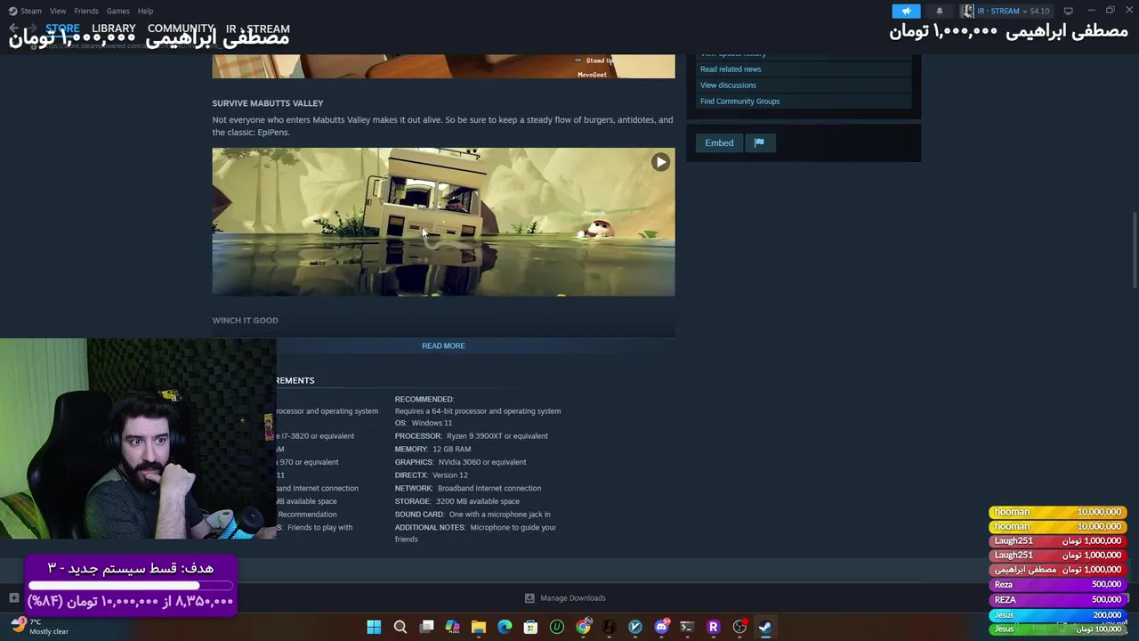Viewport: 1139px width, 641px height.
Task: Click the Ryzen 9 3900XT processor line
Action: pos(471,436)
